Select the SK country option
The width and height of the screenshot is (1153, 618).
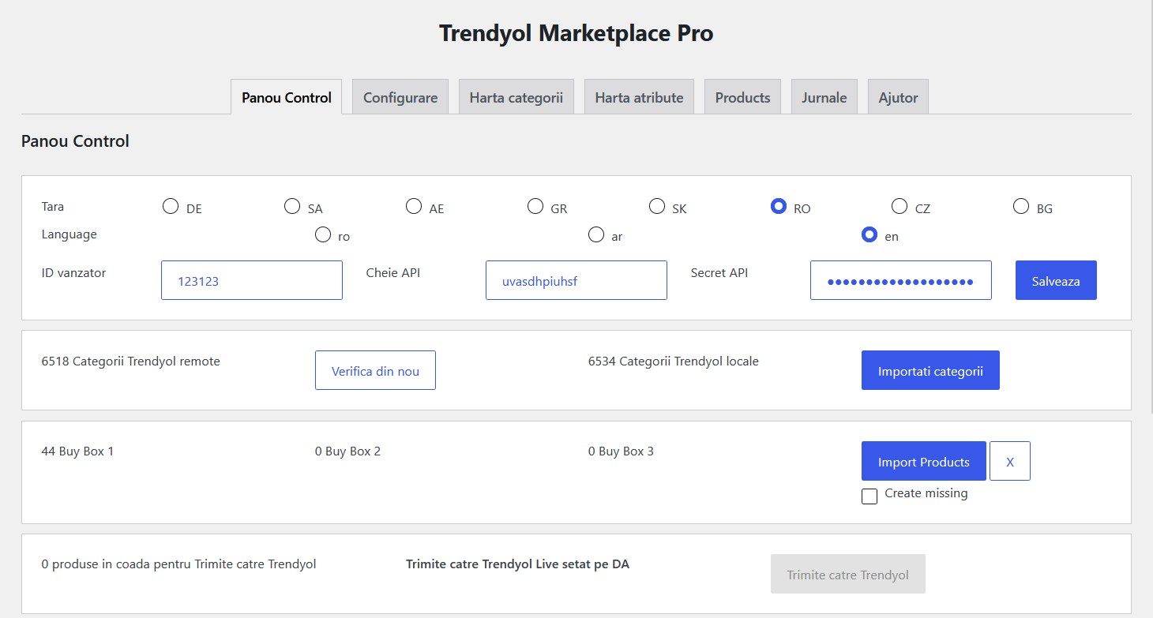pyautogui.click(x=656, y=207)
